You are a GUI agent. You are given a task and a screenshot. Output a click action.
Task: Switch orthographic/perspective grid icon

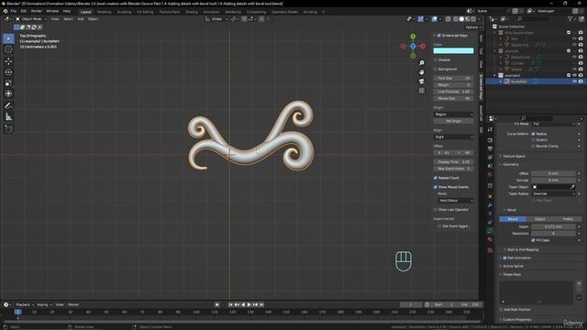(x=422, y=91)
